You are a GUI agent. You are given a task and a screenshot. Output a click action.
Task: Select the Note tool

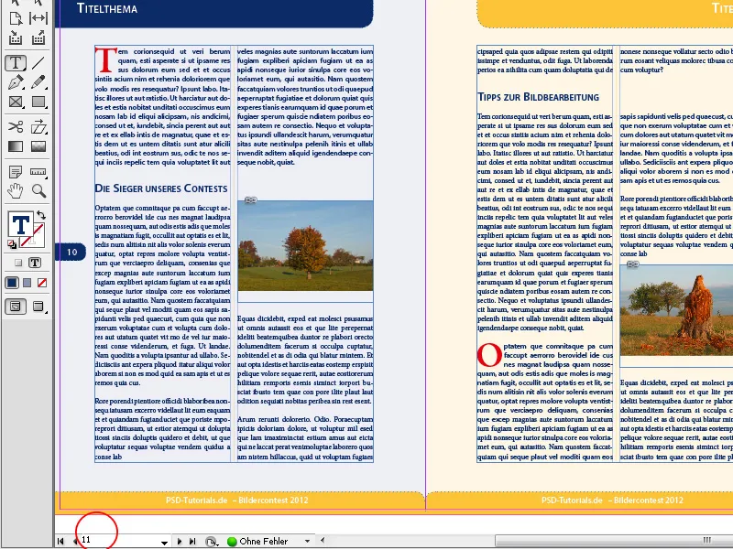pyautogui.click(x=16, y=172)
